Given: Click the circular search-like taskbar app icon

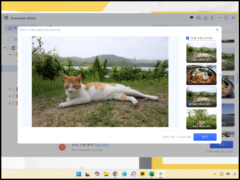Looking at the screenshot, I should (x=133, y=174).
